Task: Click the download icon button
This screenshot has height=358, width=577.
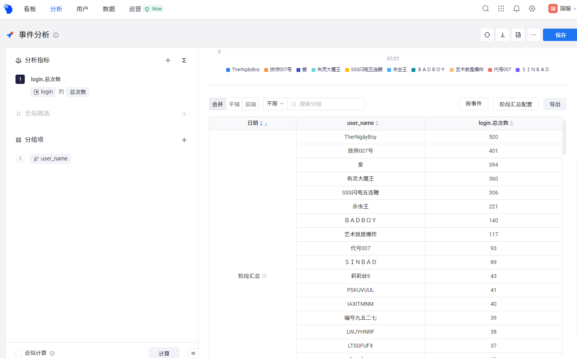Action: 503,35
